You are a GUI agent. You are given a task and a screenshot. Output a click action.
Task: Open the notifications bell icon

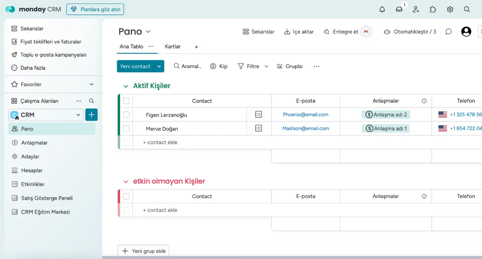[x=382, y=10]
